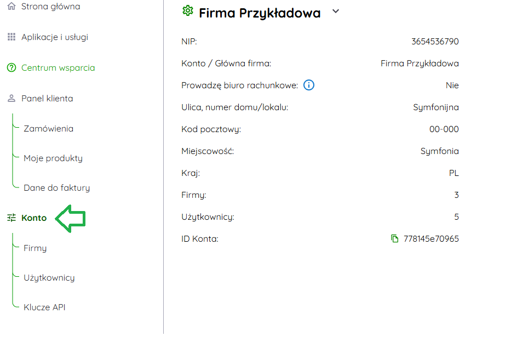The height and width of the screenshot is (353, 517).
Task: Open Klucze API settings
Action: (x=44, y=308)
